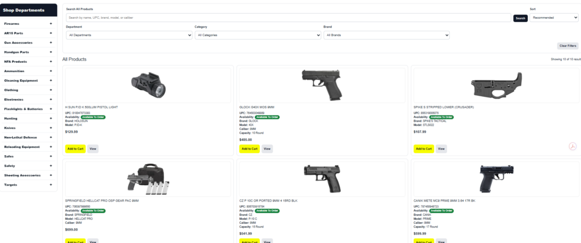Open the AR15 Parts department
581x243 pixels.
tap(14, 33)
